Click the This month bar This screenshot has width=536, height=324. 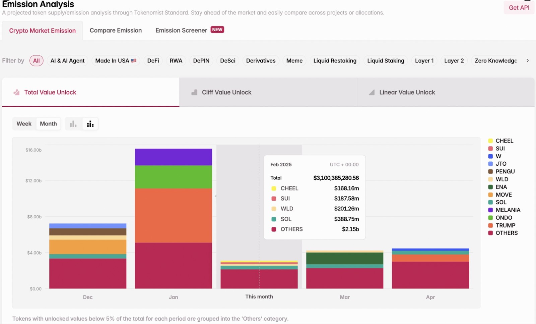click(x=259, y=275)
